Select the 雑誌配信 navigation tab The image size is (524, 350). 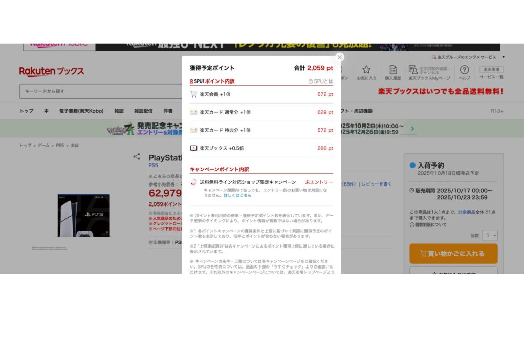tap(143, 111)
